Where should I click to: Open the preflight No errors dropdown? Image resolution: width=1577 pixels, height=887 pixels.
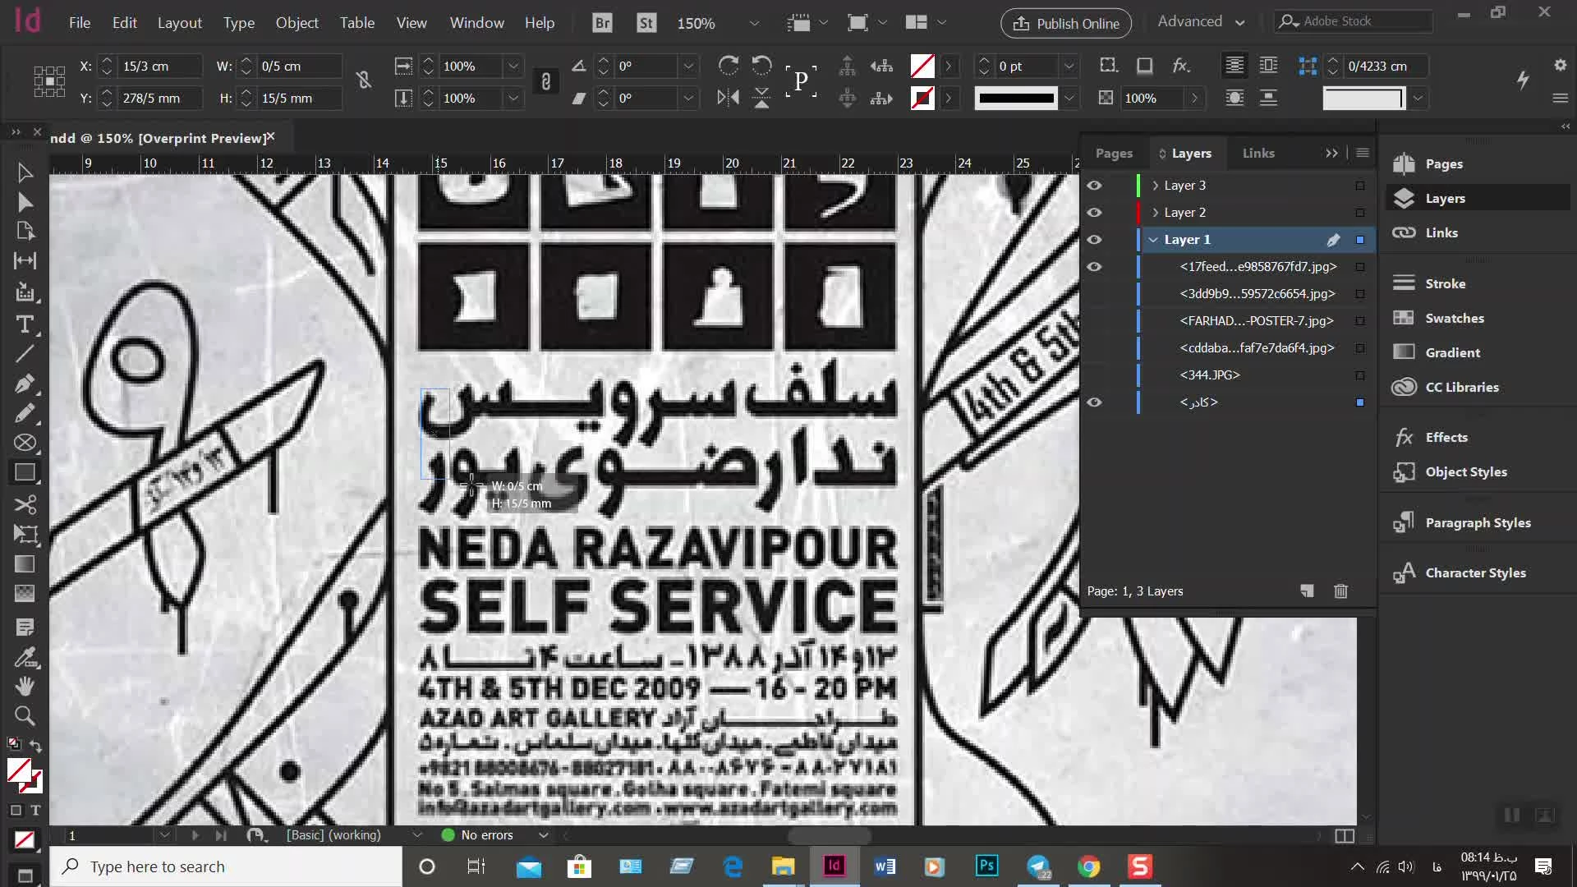(x=543, y=835)
